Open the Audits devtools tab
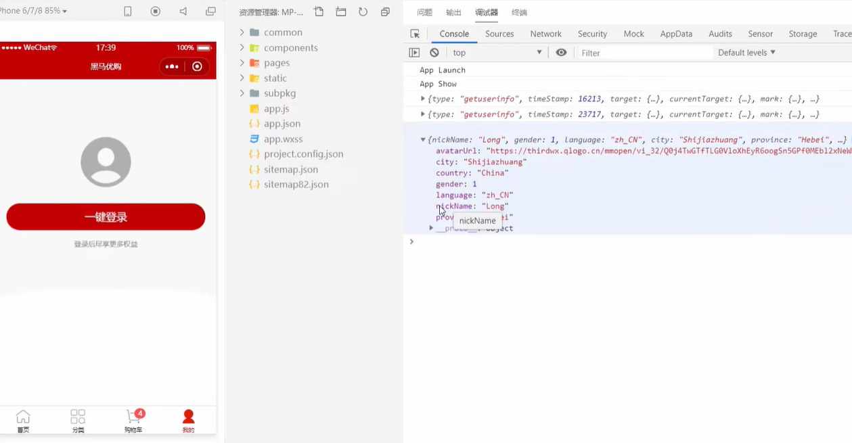The image size is (852, 443). pos(720,34)
